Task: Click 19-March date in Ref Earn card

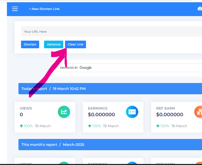Action: [179, 126]
